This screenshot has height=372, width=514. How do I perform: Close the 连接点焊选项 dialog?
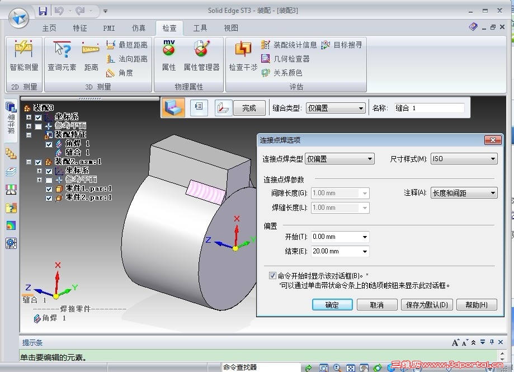(x=493, y=140)
